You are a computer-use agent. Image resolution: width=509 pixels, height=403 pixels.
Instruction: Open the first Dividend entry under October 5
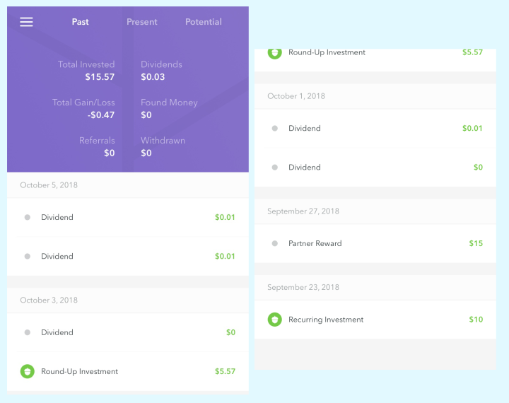pos(128,217)
